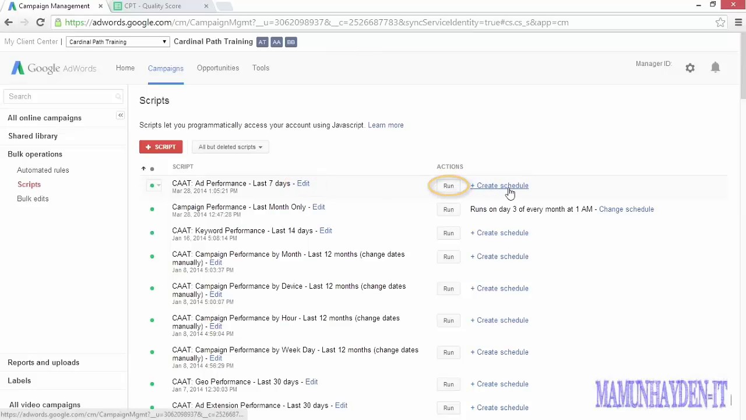Click the AT account badge

point(262,42)
